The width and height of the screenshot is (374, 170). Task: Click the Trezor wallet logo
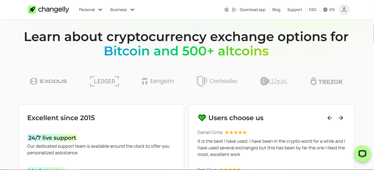(x=326, y=81)
